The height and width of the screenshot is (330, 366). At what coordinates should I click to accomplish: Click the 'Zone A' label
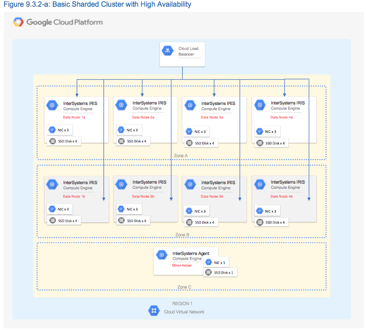tap(181, 156)
